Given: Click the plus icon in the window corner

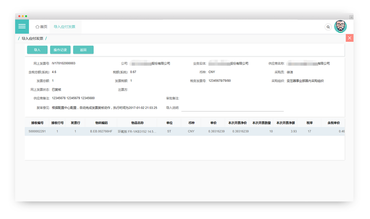Looking at the screenshot, I should click(x=351, y=17).
